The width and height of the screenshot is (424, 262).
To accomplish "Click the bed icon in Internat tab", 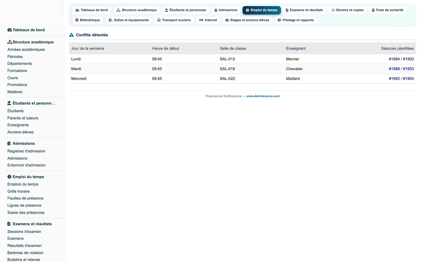I will click(201, 20).
